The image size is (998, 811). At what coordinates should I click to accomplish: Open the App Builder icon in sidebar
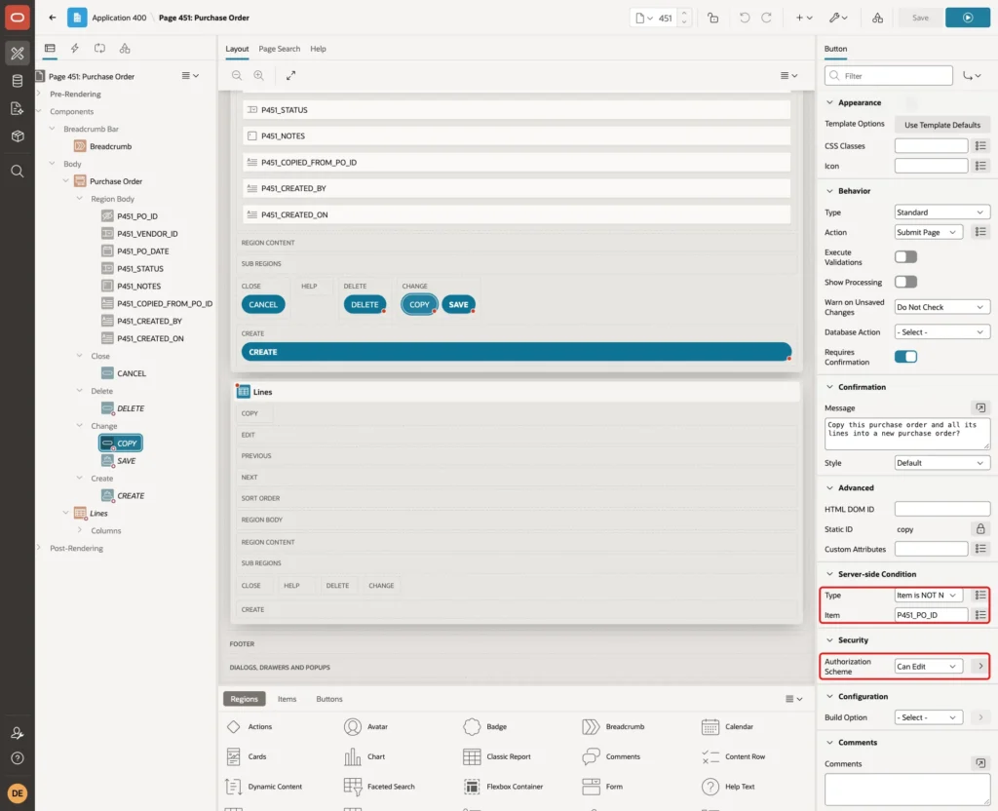tap(18, 54)
